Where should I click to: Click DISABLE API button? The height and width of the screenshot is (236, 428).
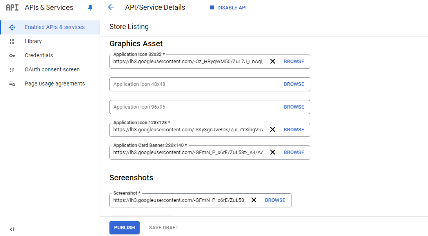tap(228, 7)
